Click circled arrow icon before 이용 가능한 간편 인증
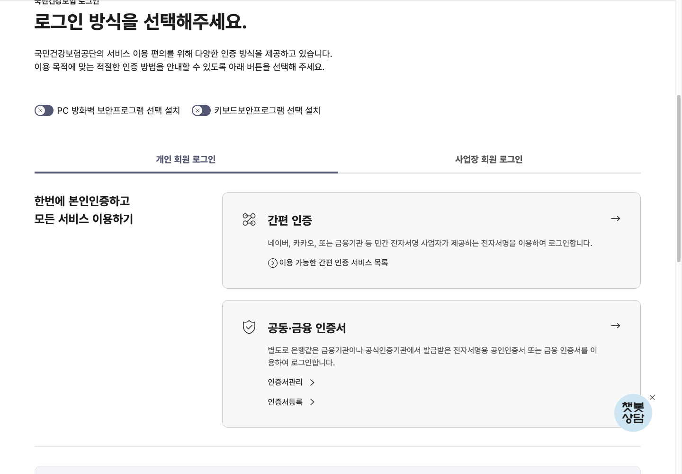Image resolution: width=682 pixels, height=474 pixels. [x=273, y=263]
